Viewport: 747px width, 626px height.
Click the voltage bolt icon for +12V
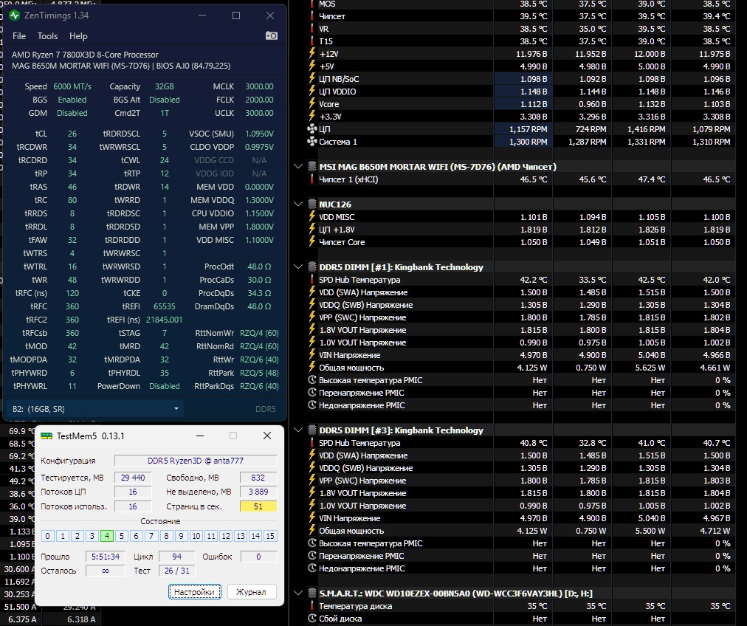pyautogui.click(x=312, y=53)
